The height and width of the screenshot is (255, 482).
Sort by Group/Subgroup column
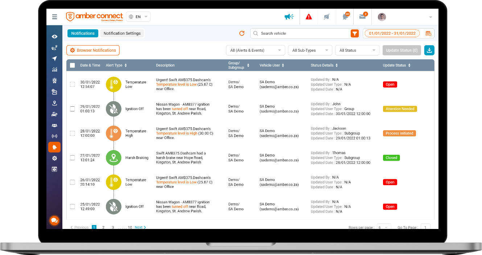248,65
